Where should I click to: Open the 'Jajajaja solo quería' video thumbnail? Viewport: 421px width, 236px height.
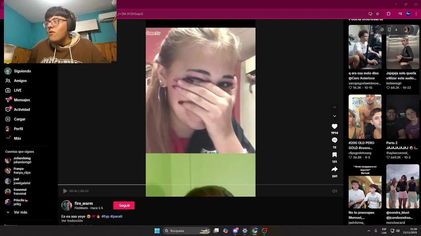coord(403,47)
